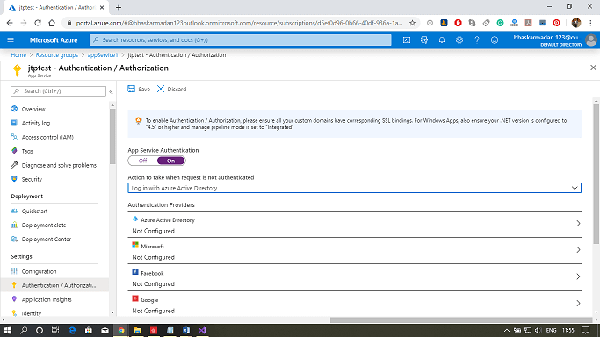Open a new browser tab
The height and width of the screenshot is (337, 600).
point(119,7)
